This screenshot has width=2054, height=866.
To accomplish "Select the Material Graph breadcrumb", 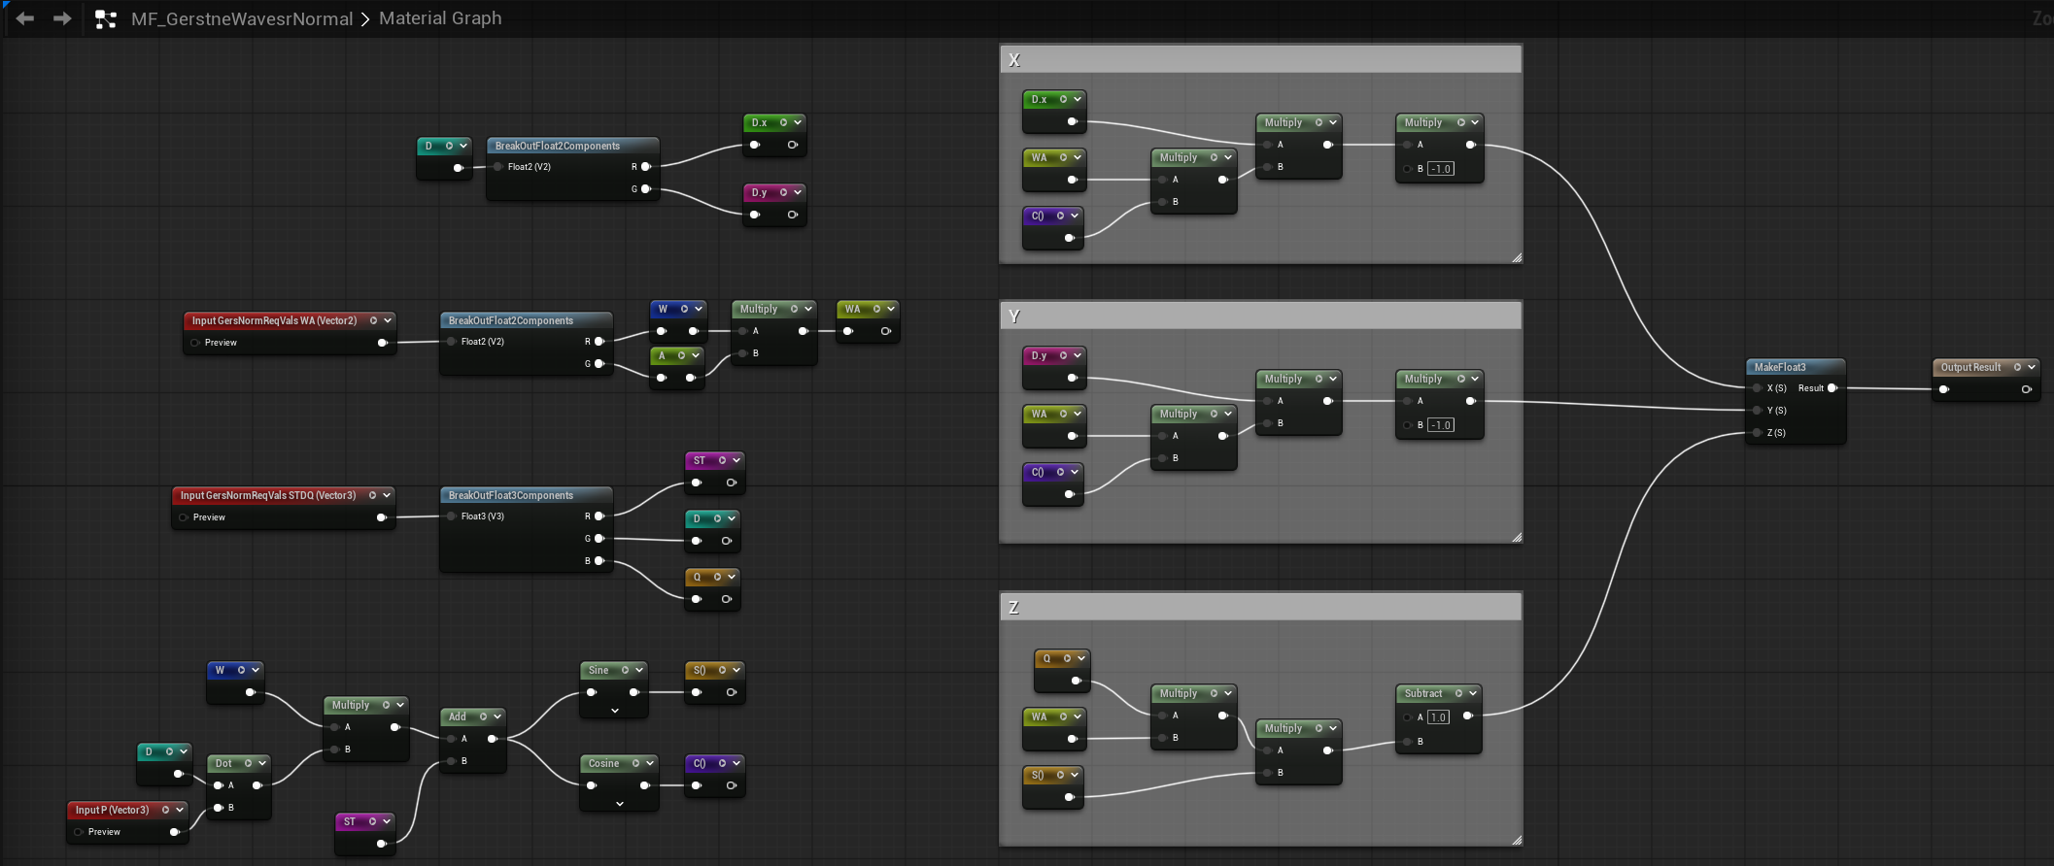I will point(440,18).
